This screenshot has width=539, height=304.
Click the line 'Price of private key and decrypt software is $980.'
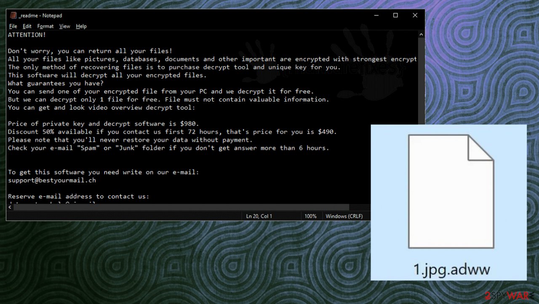104,124
